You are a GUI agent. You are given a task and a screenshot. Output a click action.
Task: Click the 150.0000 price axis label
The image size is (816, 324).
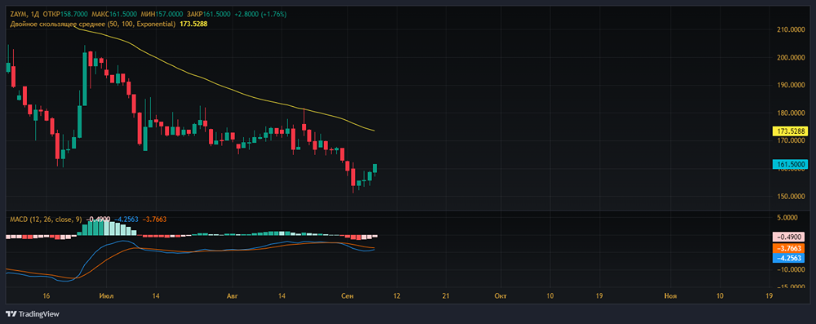[791, 197]
